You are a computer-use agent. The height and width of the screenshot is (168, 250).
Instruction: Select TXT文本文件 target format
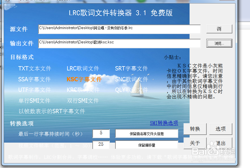click(x=34, y=68)
